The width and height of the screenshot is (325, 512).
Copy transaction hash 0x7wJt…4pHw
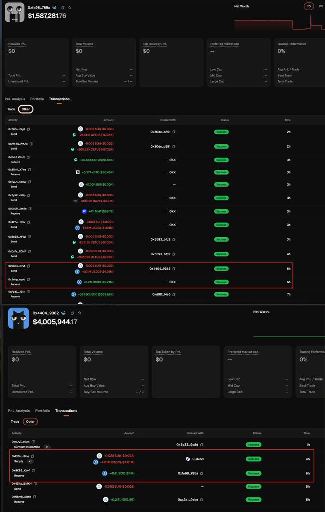(x=29, y=182)
